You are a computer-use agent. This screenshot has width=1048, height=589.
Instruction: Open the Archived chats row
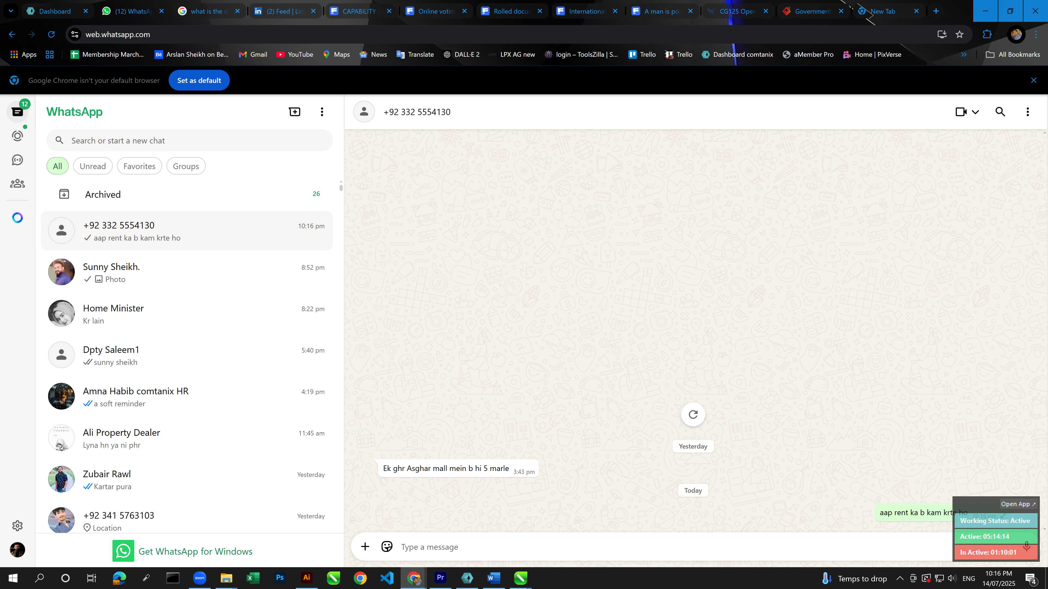187,194
